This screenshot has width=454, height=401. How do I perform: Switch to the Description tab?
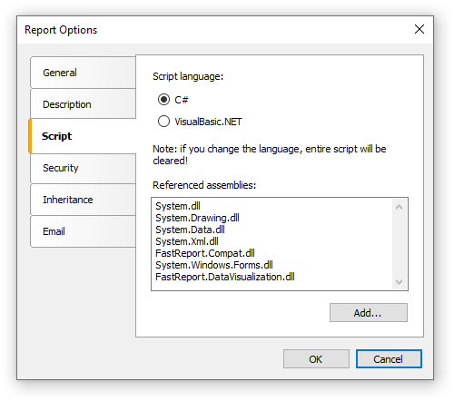(83, 104)
